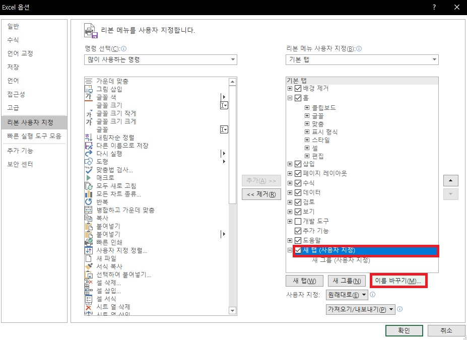
Task: Uncheck the 배경 제거 tab checkbox
Action: click(298, 89)
